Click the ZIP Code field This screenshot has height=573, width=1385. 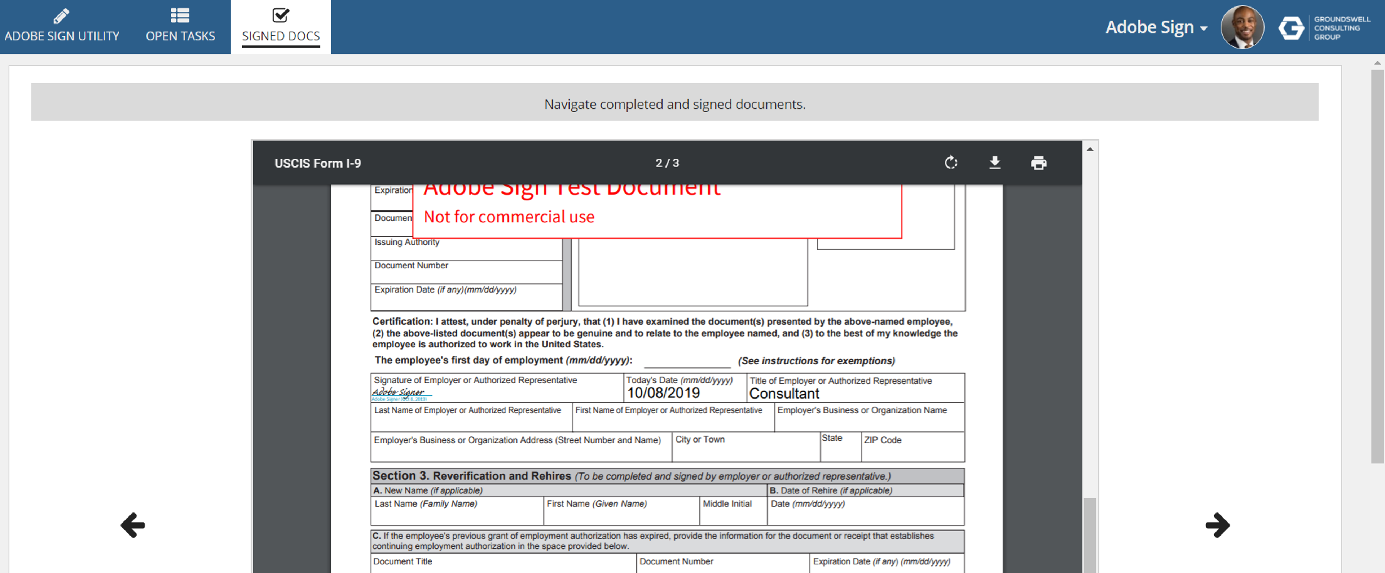click(913, 447)
